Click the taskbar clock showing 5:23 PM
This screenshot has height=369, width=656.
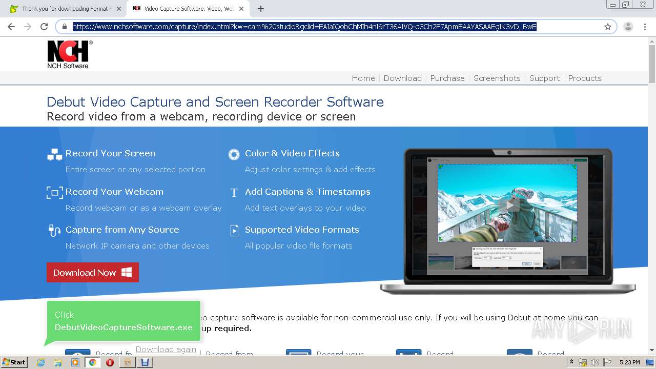[x=629, y=362]
